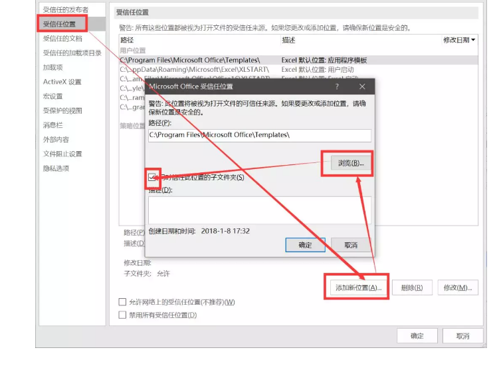Click the 修改(M)... button
The height and width of the screenshot is (370, 497).
[x=458, y=287]
